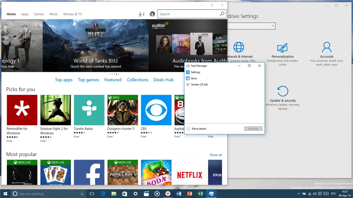Show hidden system tray icons
This screenshot has height=198, width=353.
pos(299,194)
